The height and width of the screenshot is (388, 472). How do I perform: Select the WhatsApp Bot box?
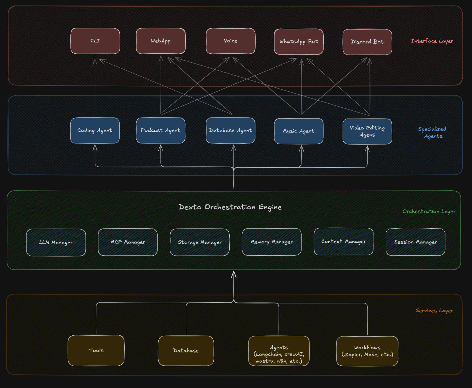(298, 41)
